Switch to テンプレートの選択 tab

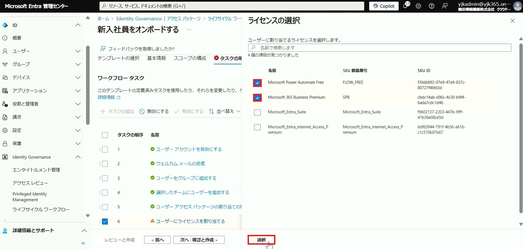pyautogui.click(x=118, y=58)
